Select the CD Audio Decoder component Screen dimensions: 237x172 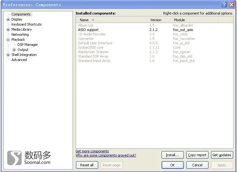pyautogui.click(x=155, y=34)
